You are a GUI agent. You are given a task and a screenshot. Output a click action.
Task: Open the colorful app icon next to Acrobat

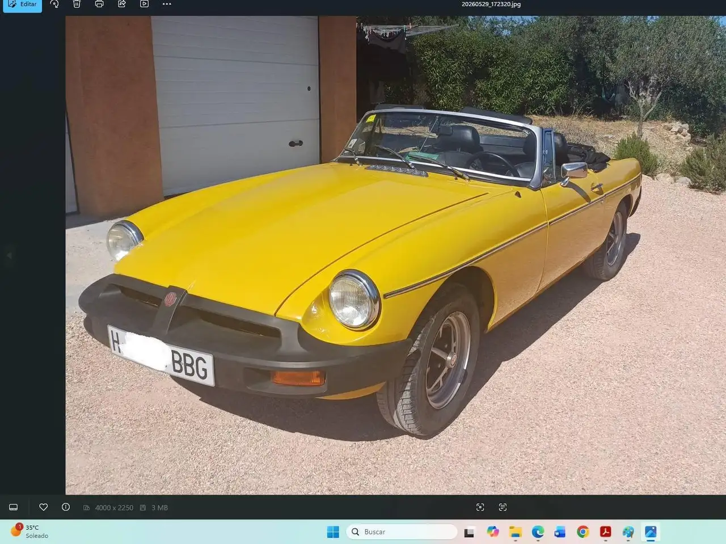(628, 532)
